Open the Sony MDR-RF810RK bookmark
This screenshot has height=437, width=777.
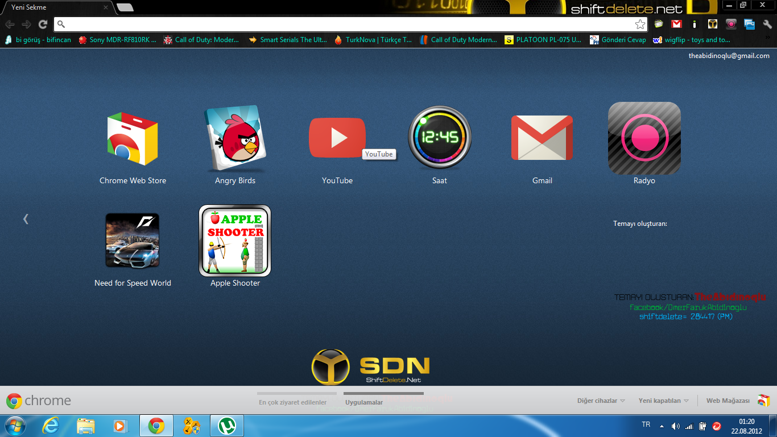[x=117, y=40]
